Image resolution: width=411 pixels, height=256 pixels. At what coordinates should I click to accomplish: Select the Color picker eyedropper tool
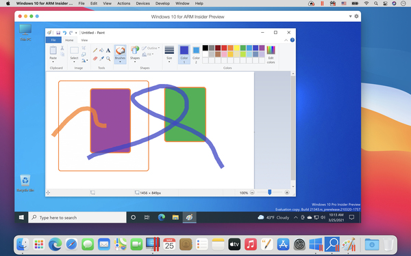coord(101,59)
